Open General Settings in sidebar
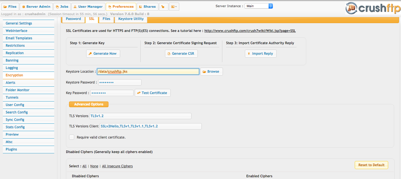Viewport: 401px width, 179px height. (29, 23)
